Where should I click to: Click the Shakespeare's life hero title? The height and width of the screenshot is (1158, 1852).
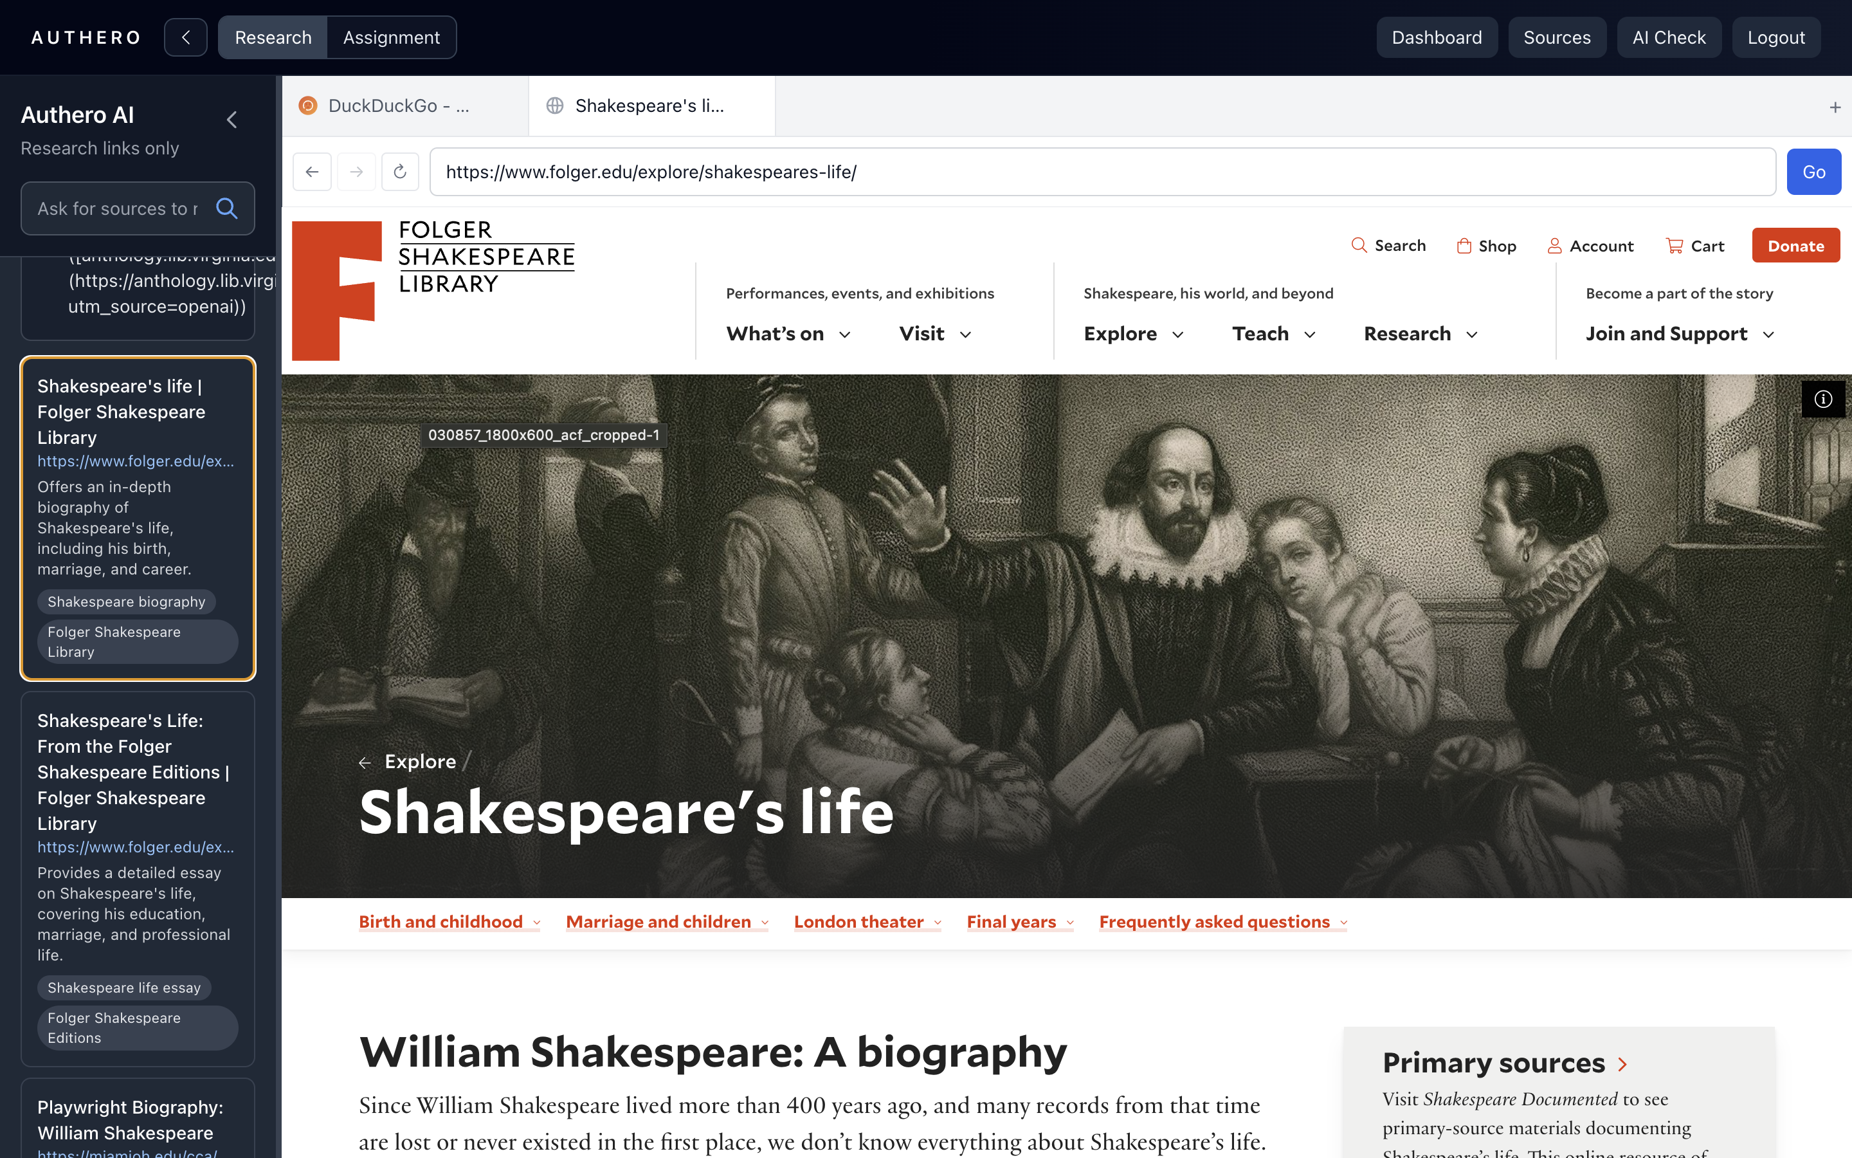(x=626, y=812)
